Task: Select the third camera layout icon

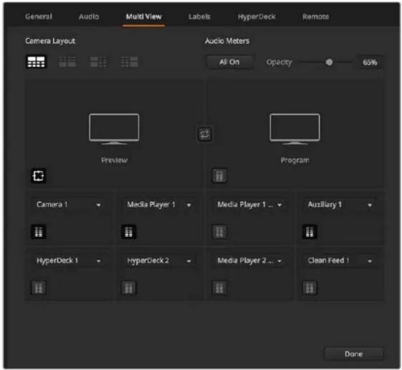Action: coord(98,61)
